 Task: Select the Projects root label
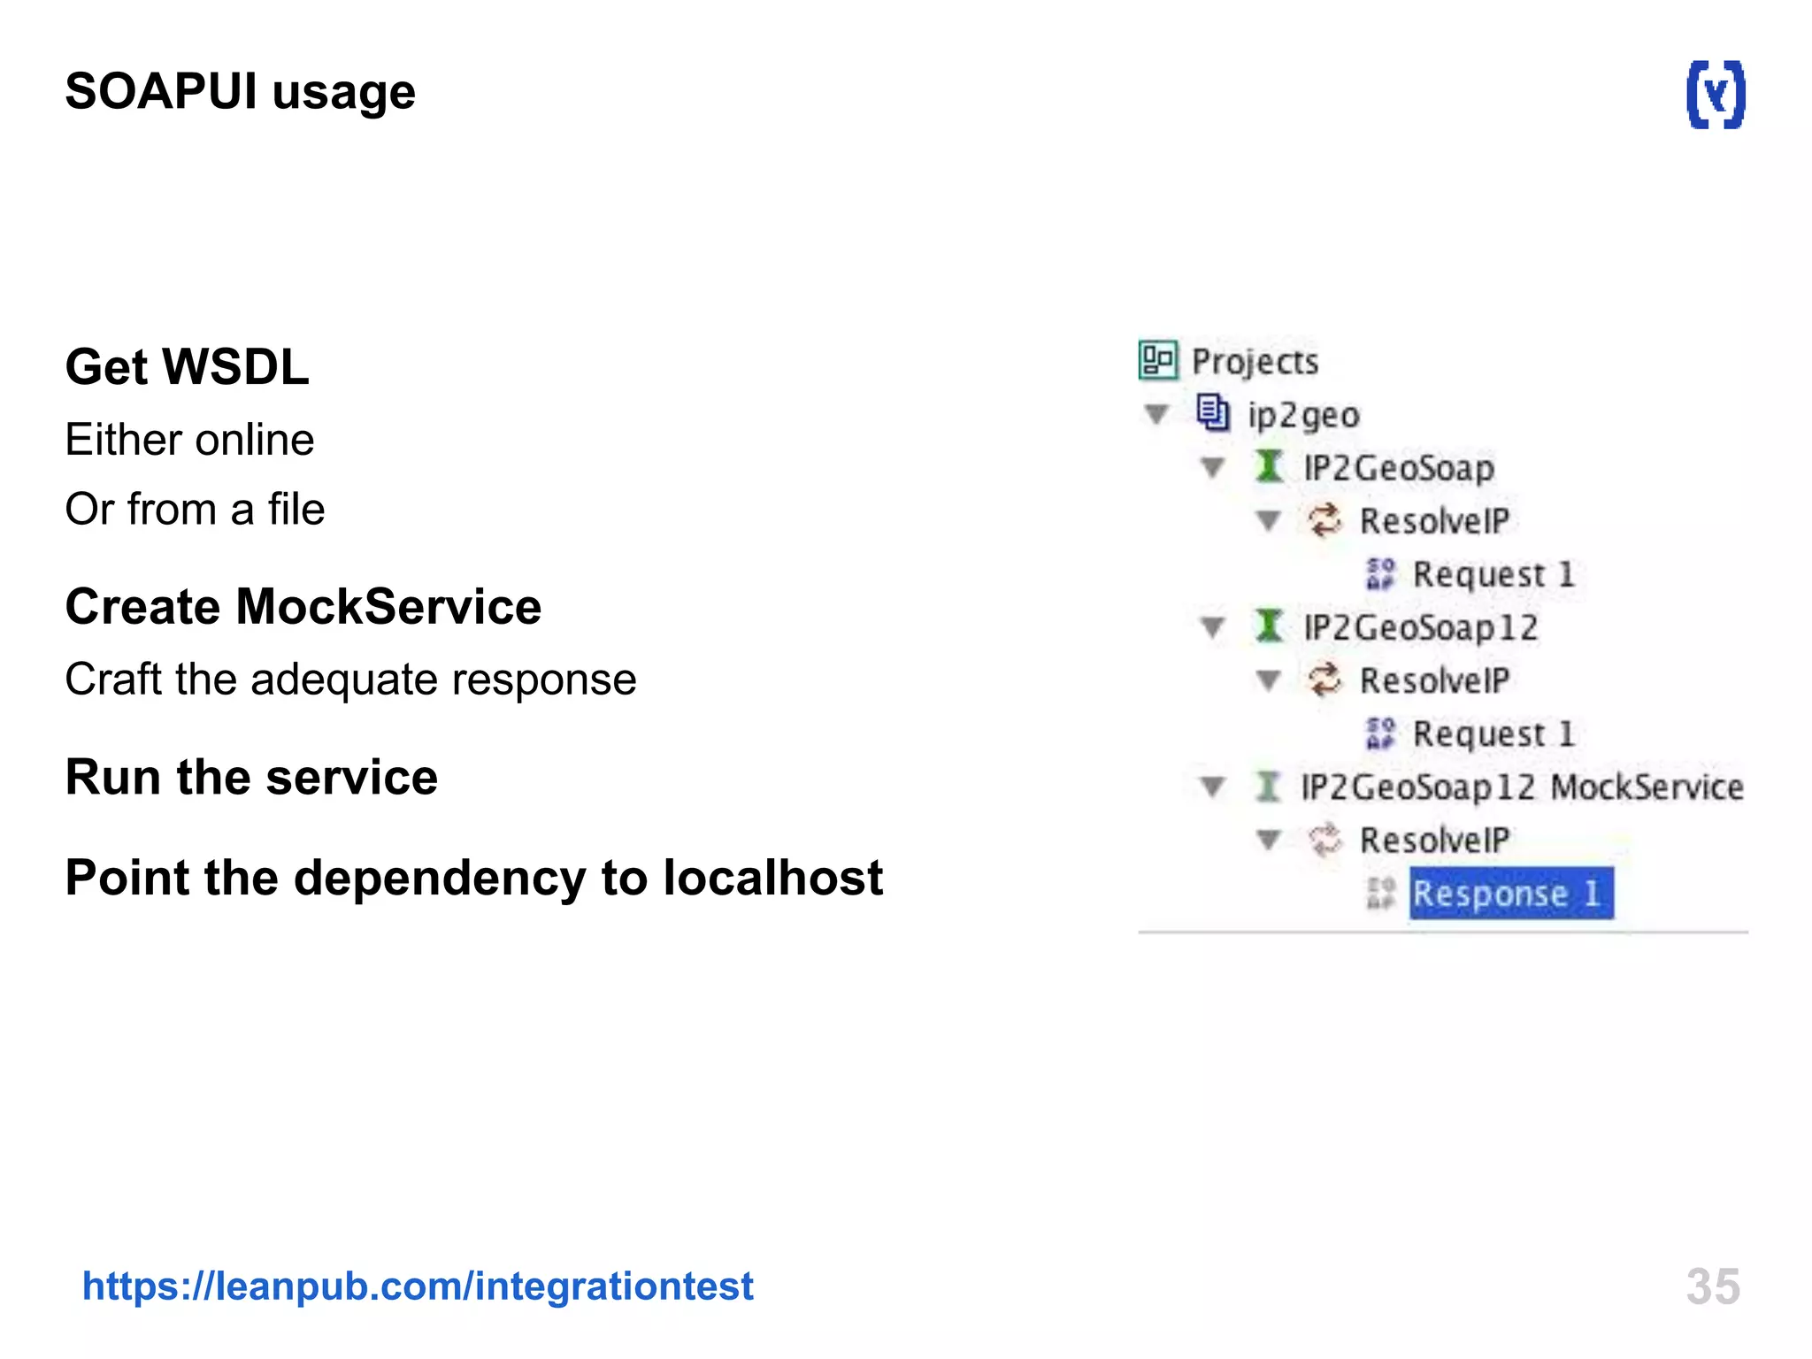1255,361
